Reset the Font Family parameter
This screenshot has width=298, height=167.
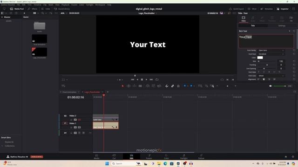point(294,51)
